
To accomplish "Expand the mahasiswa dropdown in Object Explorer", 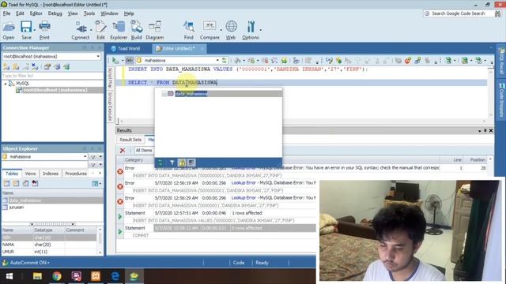I will coord(85,156).
